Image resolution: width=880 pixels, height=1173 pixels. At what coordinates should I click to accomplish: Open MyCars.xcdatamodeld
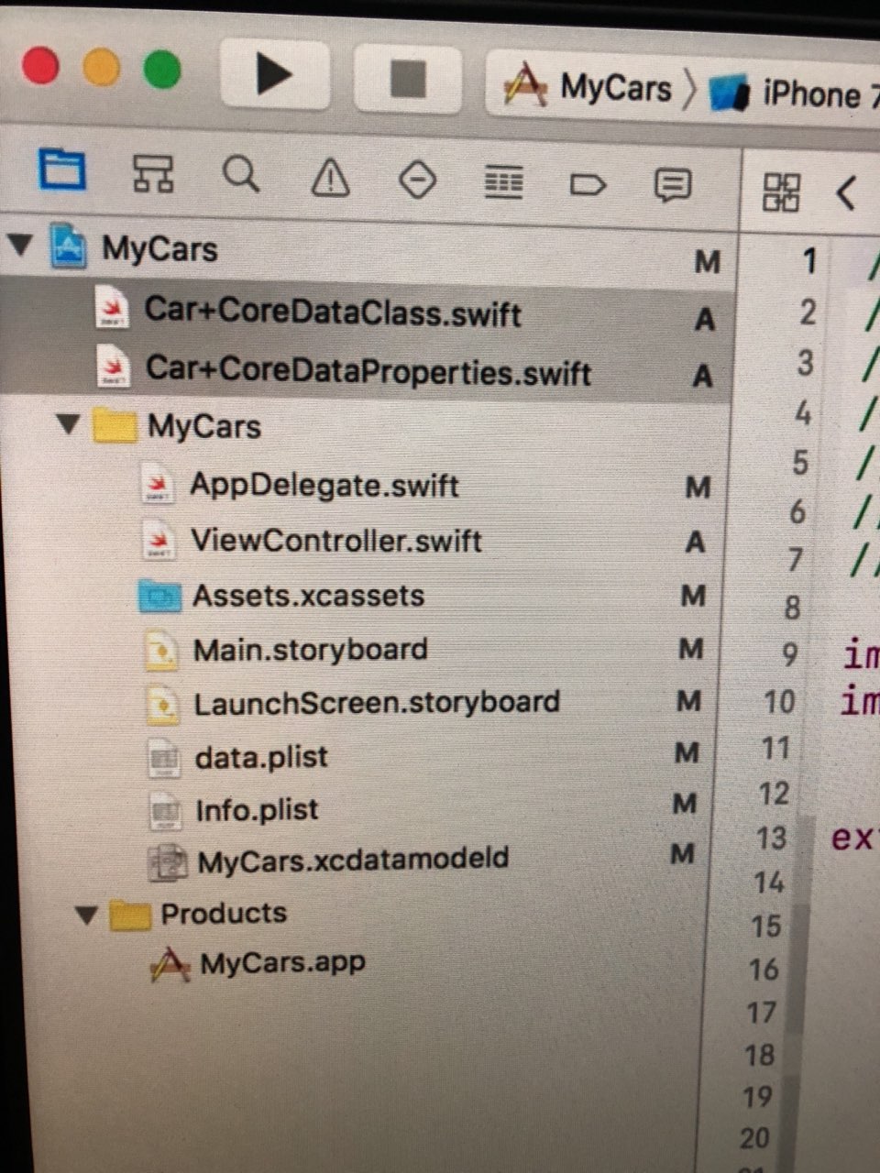353,861
